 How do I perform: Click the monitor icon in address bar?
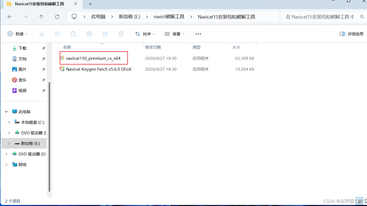coord(74,17)
